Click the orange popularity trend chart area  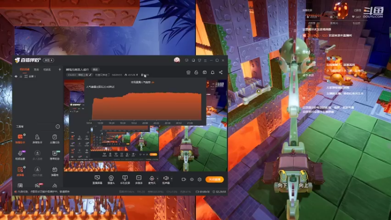coord(147,107)
